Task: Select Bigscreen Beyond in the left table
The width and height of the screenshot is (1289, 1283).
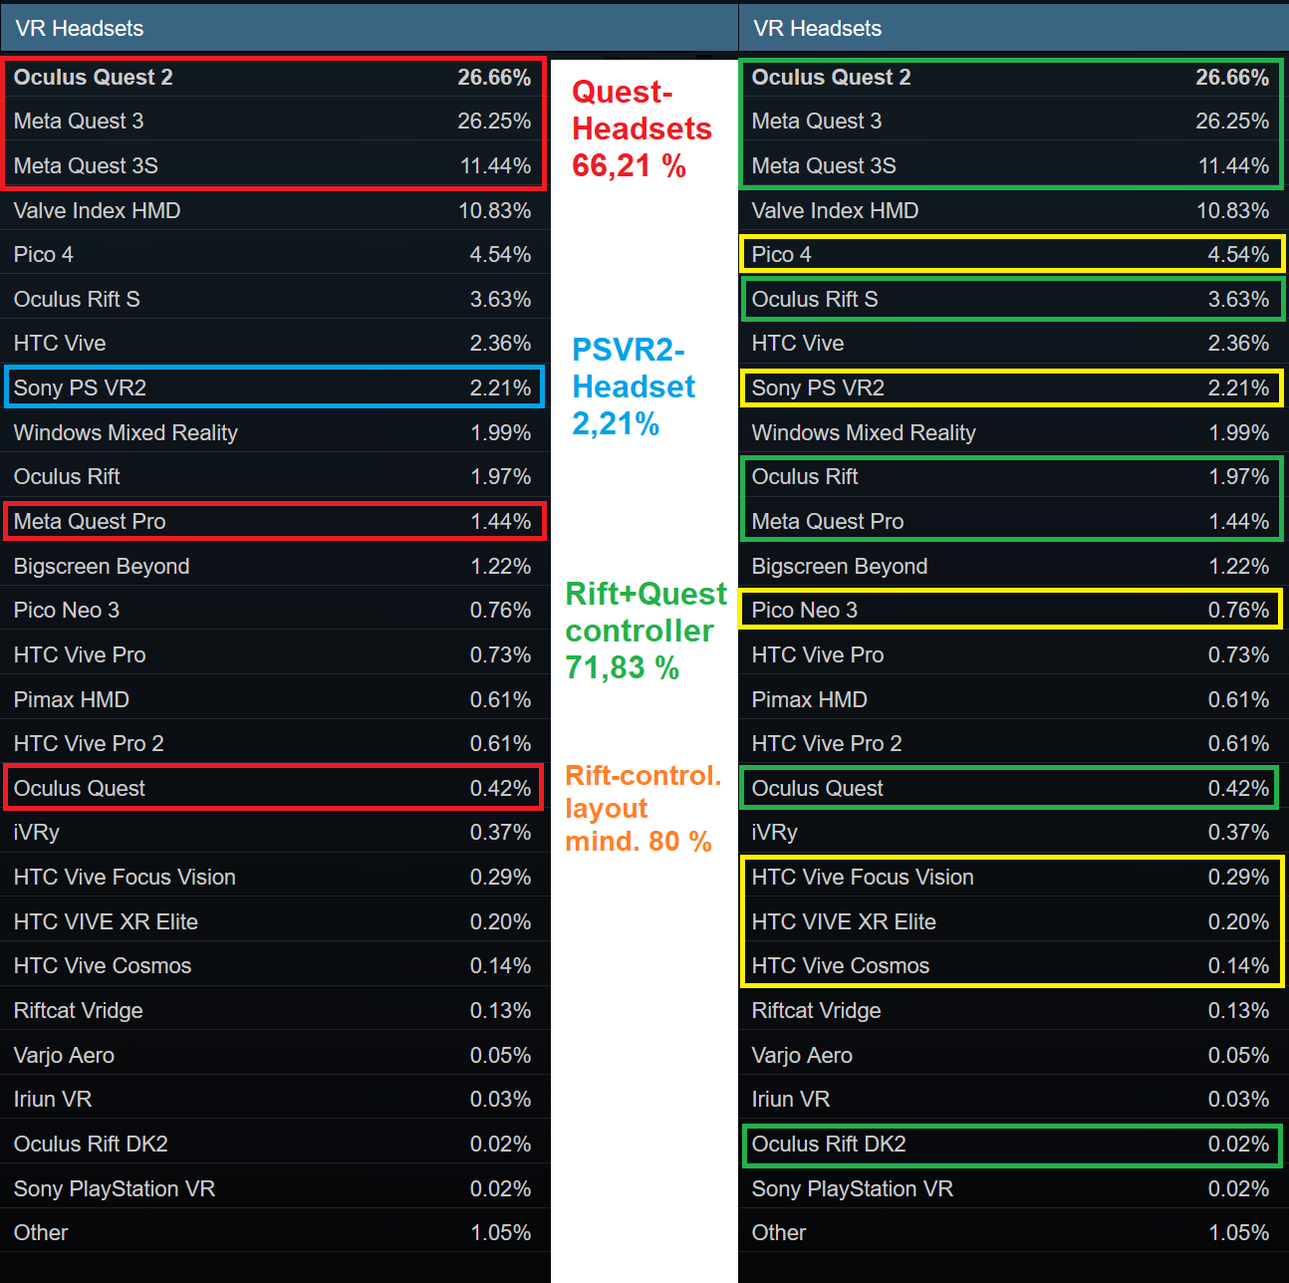Action: (275, 566)
